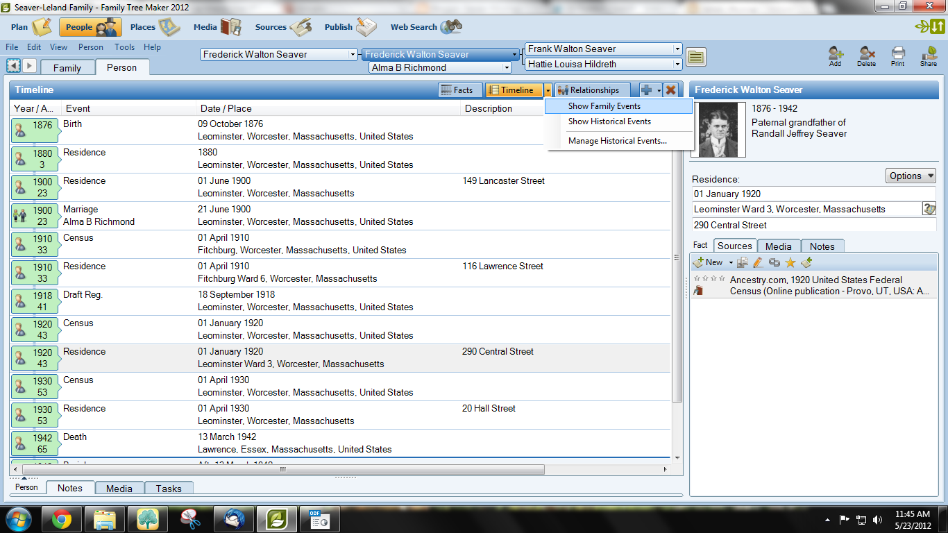Viewport: 948px width, 533px height.
Task: Choose Manage Historical Events menu item
Action: [x=619, y=141]
